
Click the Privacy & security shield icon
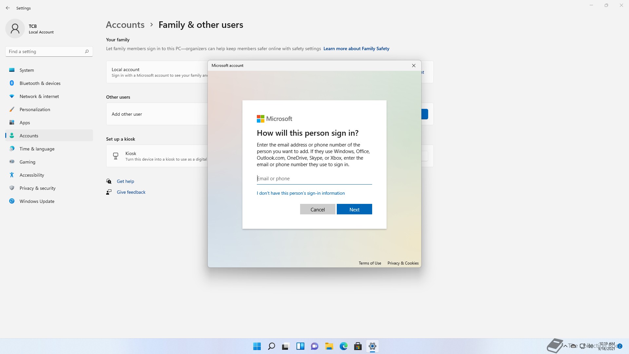click(12, 188)
